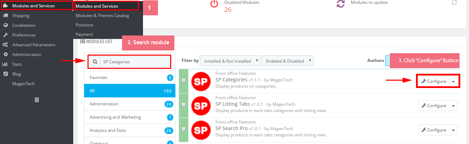Expand the arrow next to SP Listing Tabs Configure

(x=453, y=106)
